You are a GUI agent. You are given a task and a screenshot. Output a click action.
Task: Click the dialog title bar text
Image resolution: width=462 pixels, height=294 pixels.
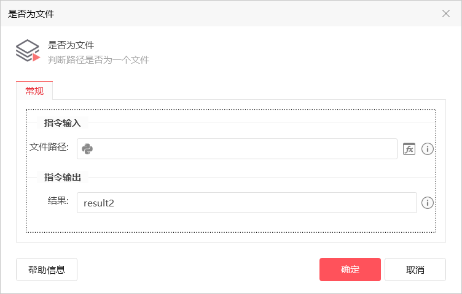pyautogui.click(x=31, y=14)
